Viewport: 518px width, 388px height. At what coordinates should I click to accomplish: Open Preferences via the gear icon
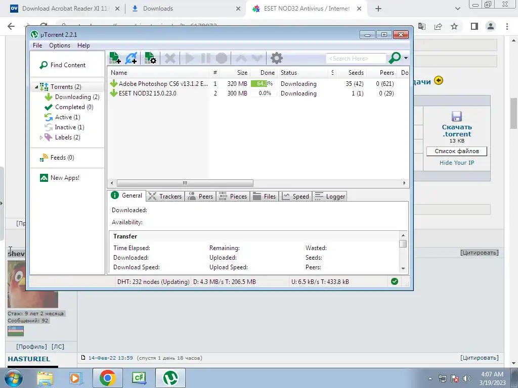click(x=277, y=59)
